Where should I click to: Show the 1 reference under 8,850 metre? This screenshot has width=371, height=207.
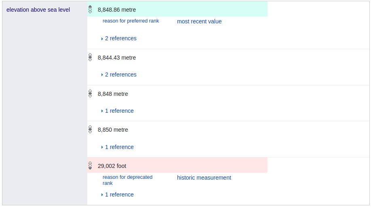point(119,147)
